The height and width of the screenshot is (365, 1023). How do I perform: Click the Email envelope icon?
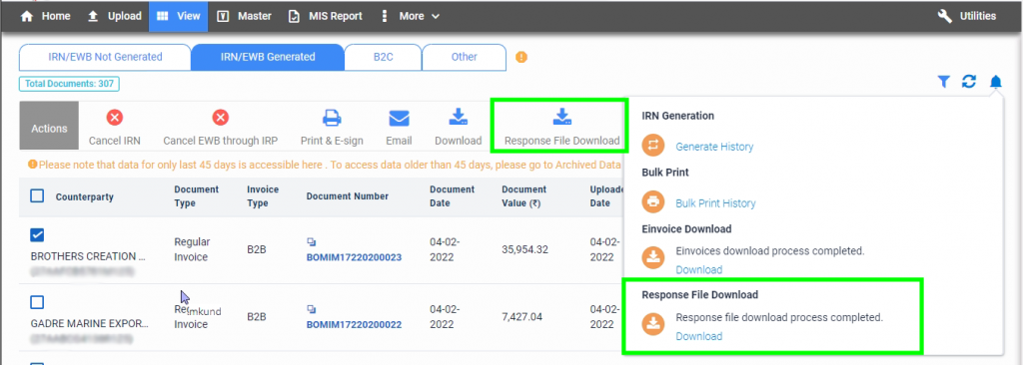pyautogui.click(x=399, y=119)
